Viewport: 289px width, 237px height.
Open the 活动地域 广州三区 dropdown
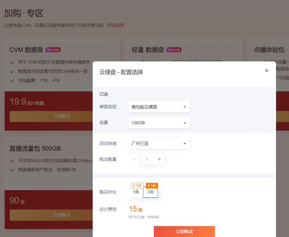(x=159, y=144)
